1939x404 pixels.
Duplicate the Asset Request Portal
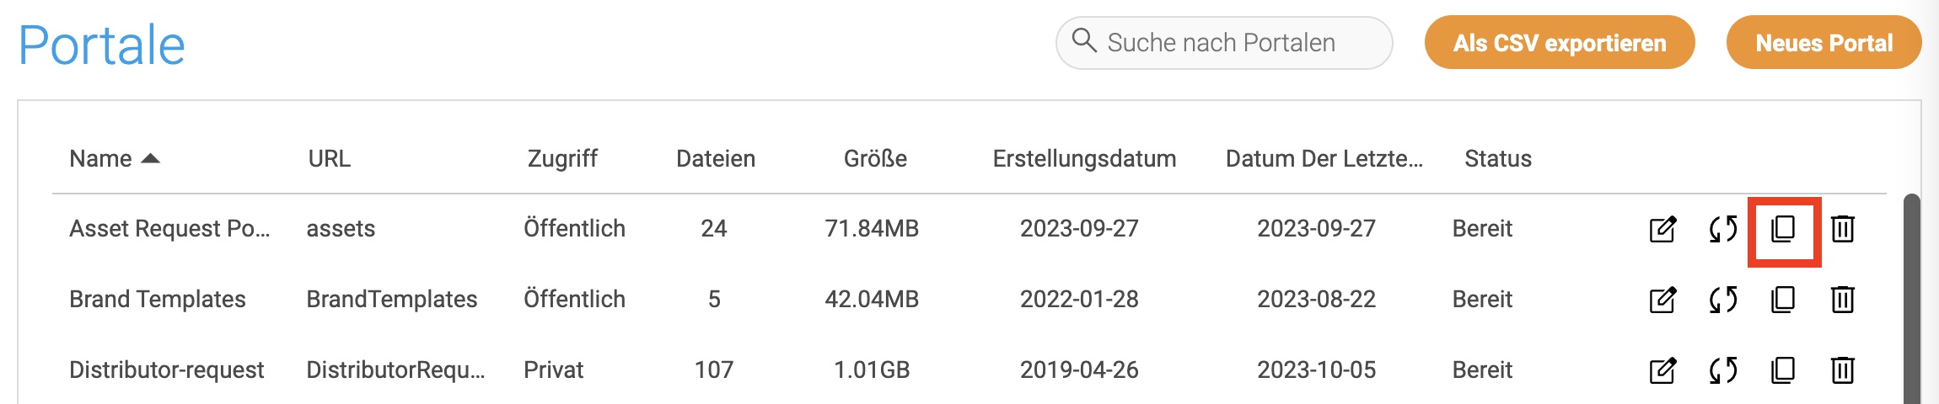(x=1783, y=229)
